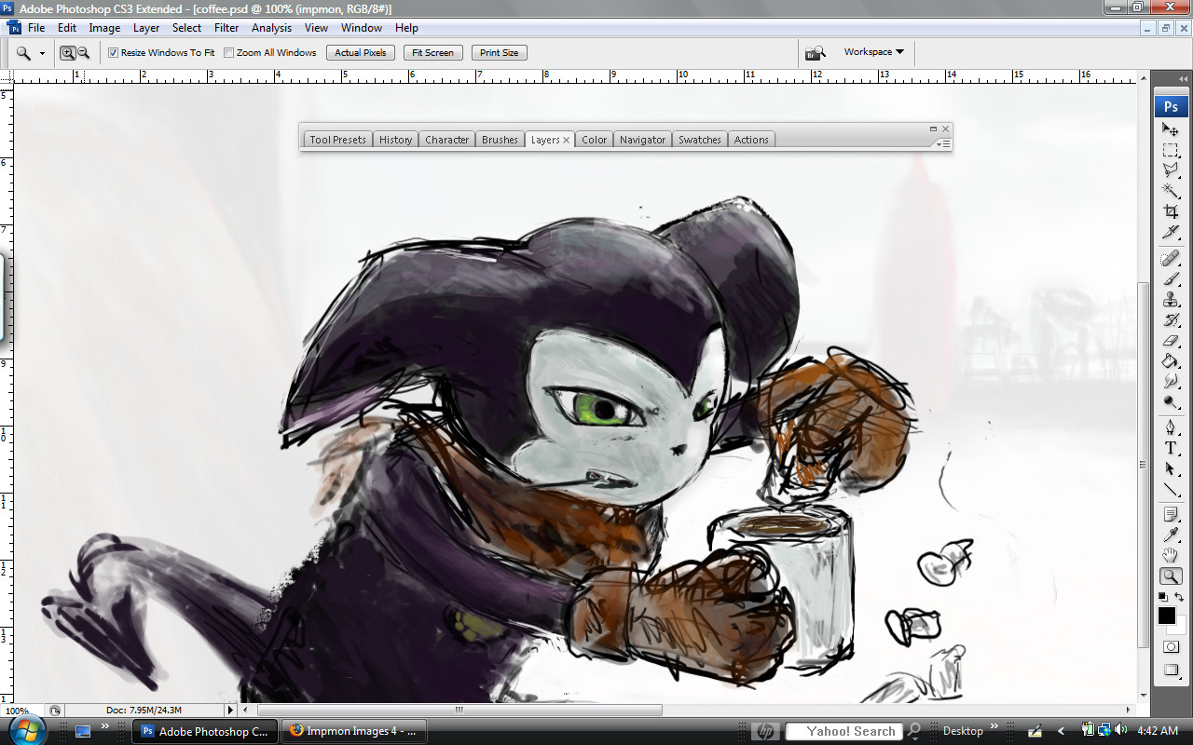Click the foreground color swatch
Screen dimensions: 1193x745
pos(1166,616)
